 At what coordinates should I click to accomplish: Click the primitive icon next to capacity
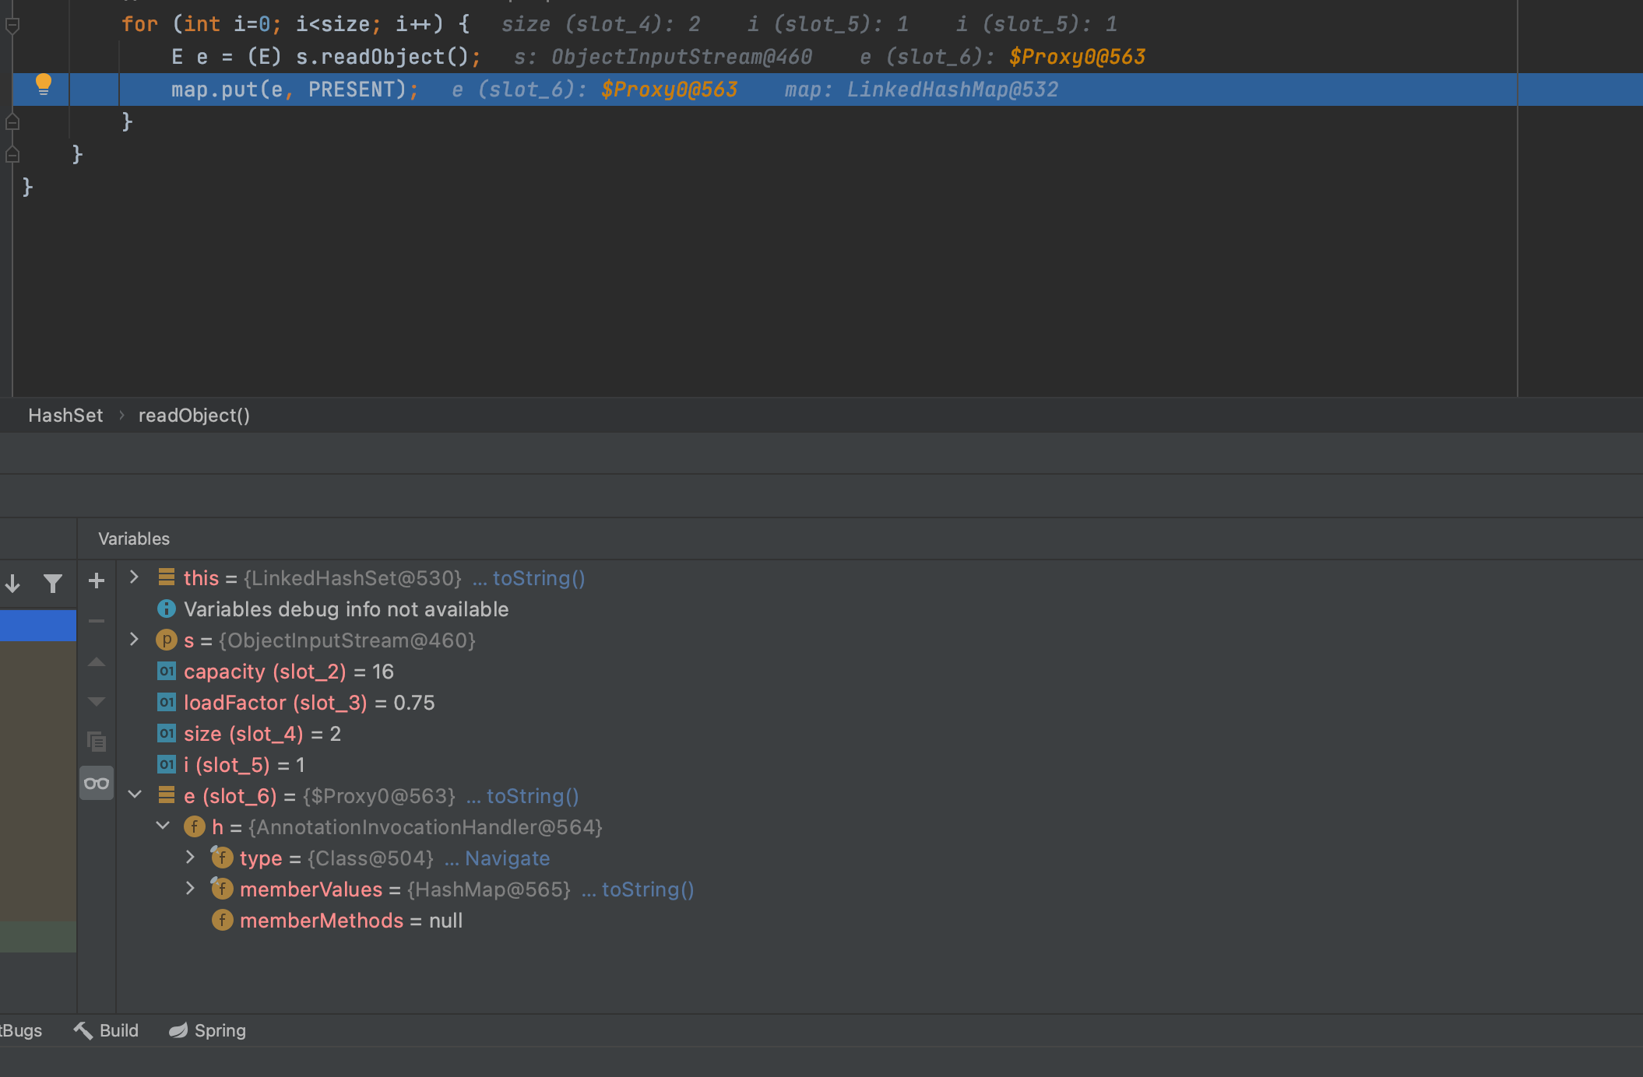166,671
